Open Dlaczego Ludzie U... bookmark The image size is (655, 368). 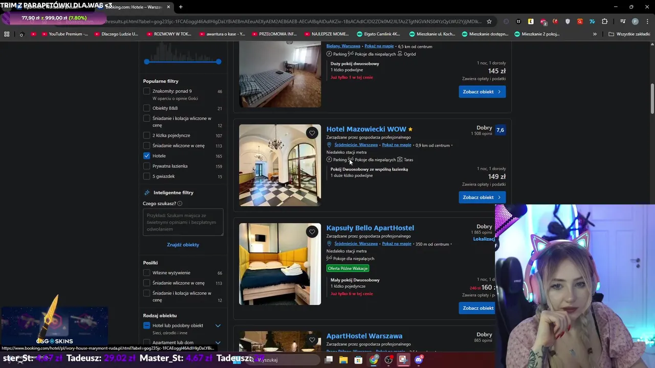coord(116,34)
